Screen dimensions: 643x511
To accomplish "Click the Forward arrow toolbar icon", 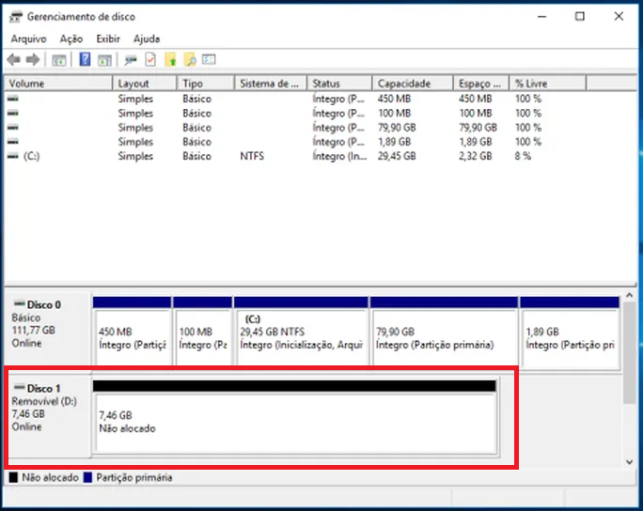I will (33, 60).
